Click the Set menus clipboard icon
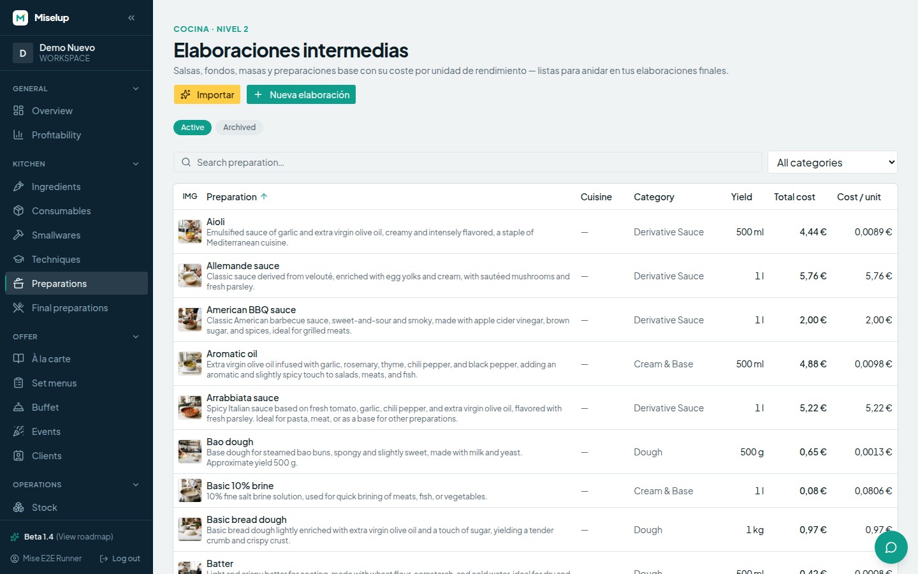The width and height of the screenshot is (918, 574). point(18,383)
